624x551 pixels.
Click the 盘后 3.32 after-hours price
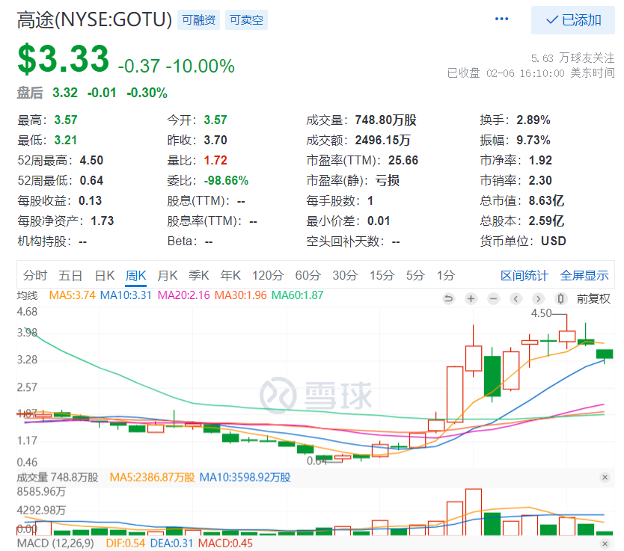click(65, 93)
